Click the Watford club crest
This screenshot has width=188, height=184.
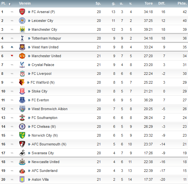point(22,82)
